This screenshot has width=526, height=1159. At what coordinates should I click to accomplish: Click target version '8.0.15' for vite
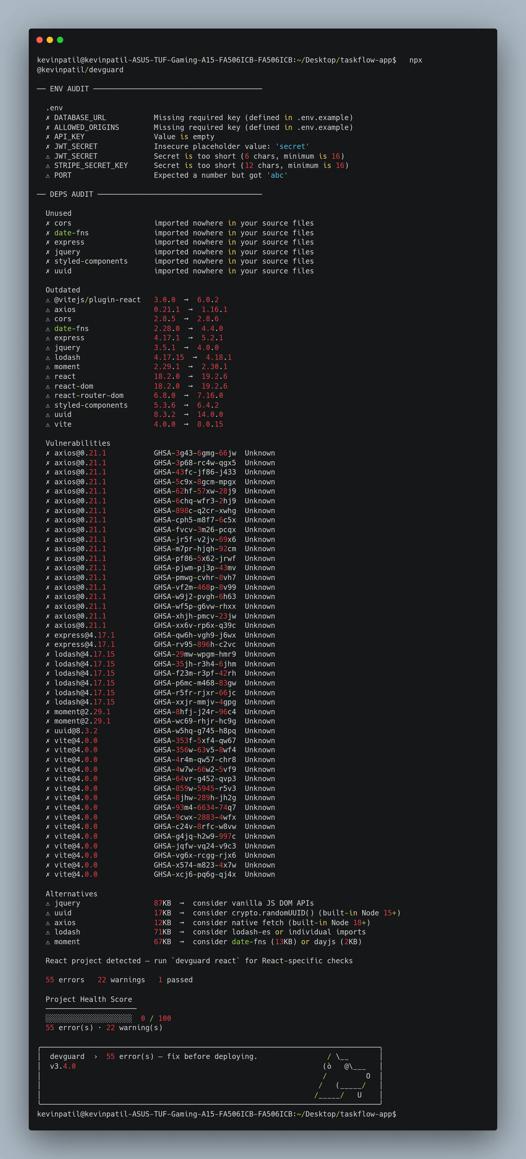[x=210, y=424]
